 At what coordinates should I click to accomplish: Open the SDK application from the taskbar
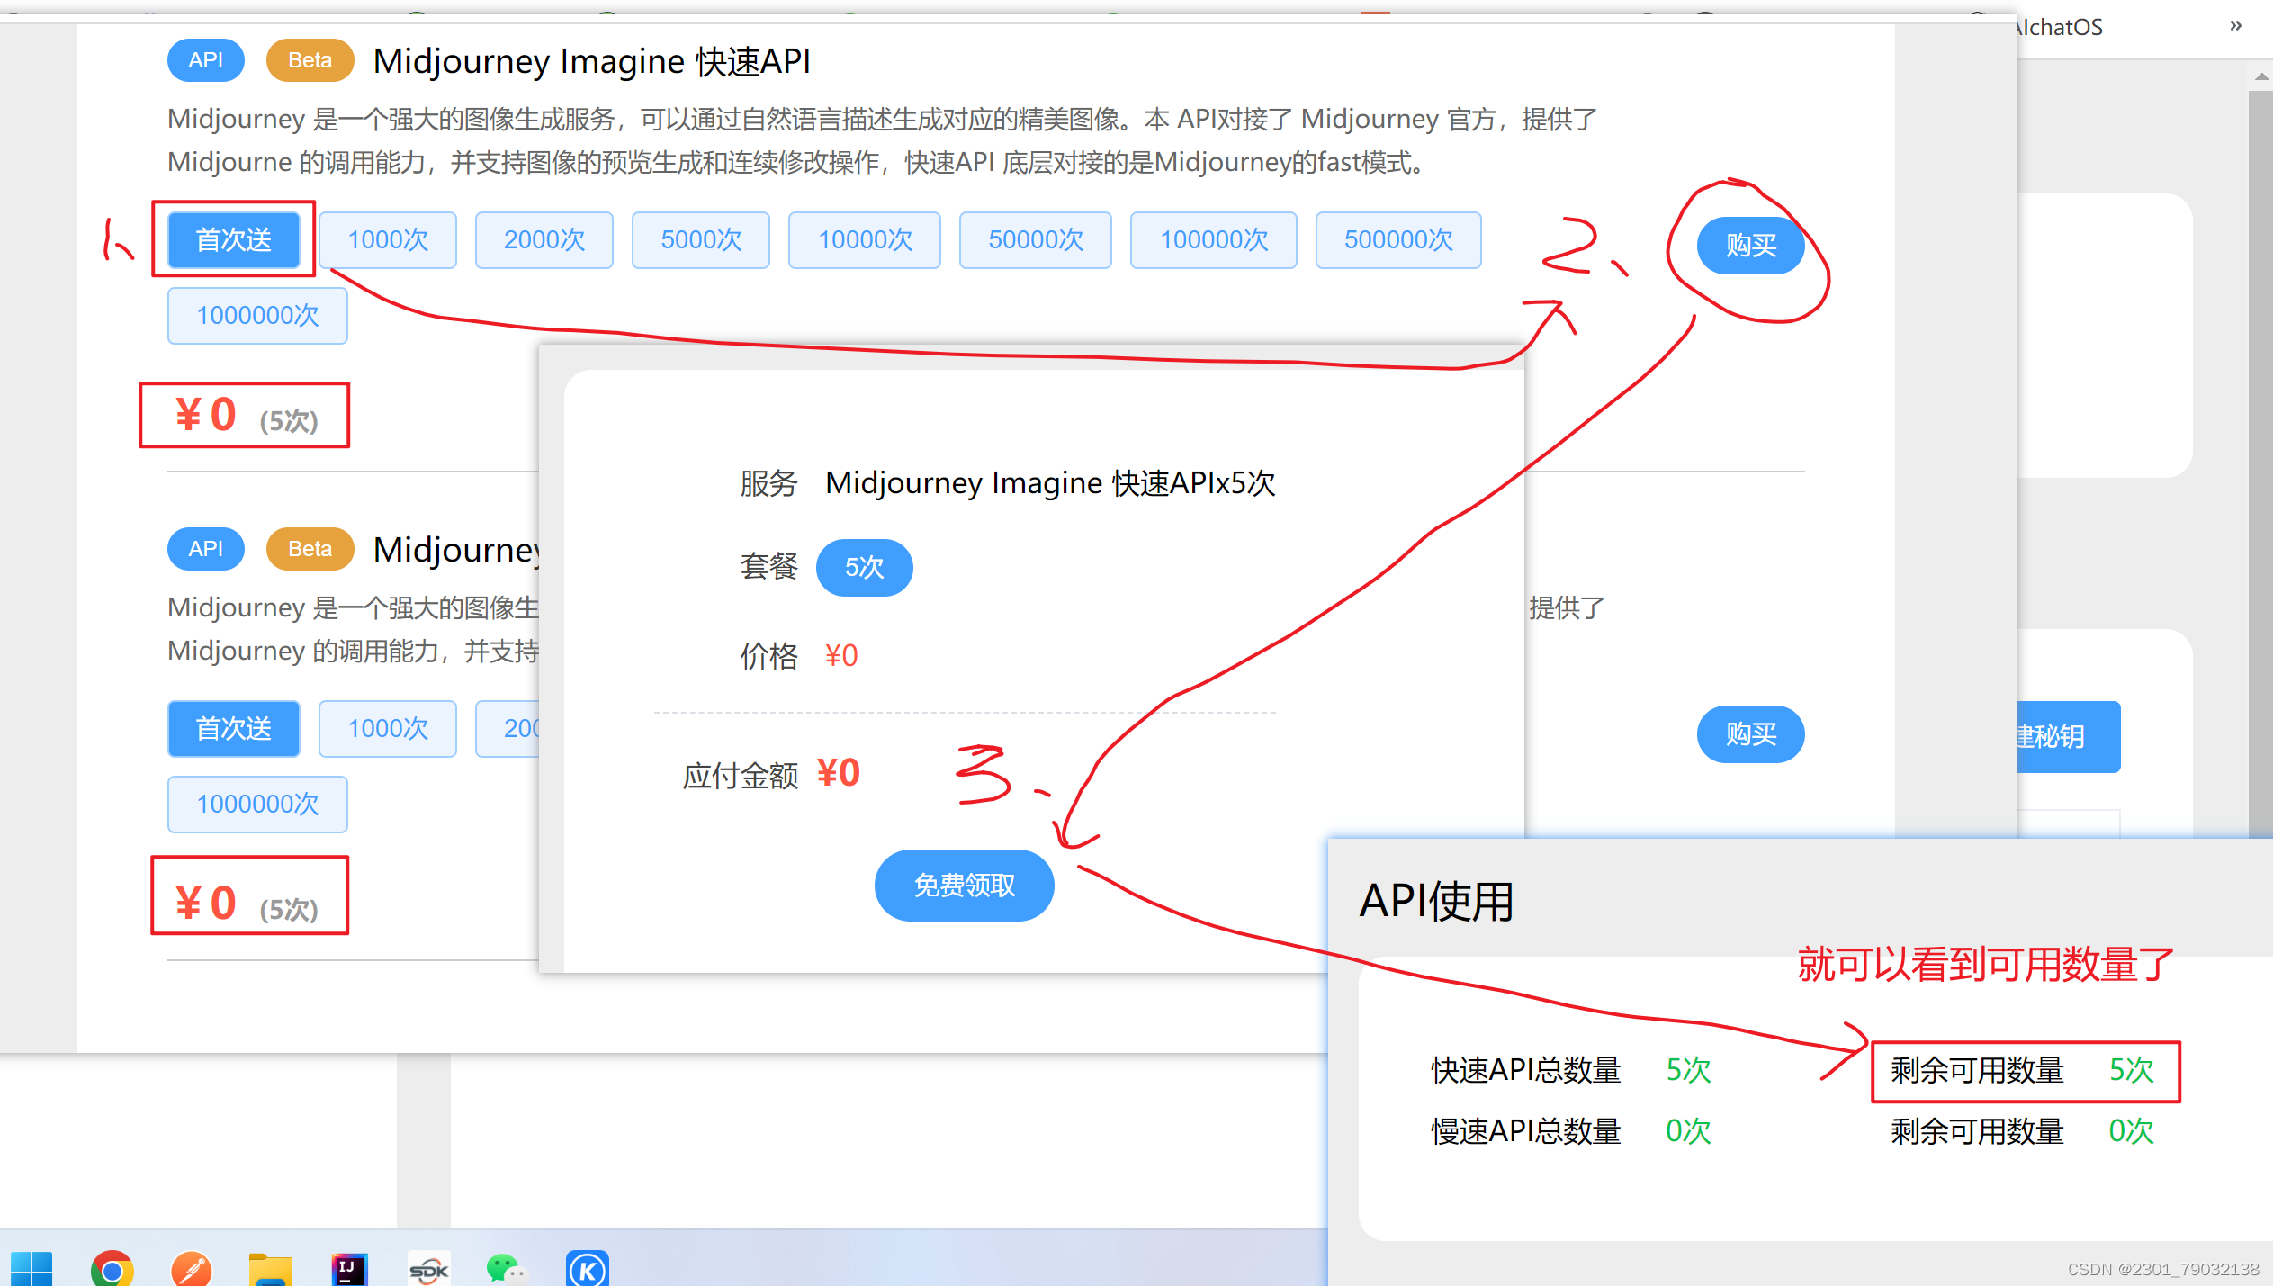tap(428, 1269)
